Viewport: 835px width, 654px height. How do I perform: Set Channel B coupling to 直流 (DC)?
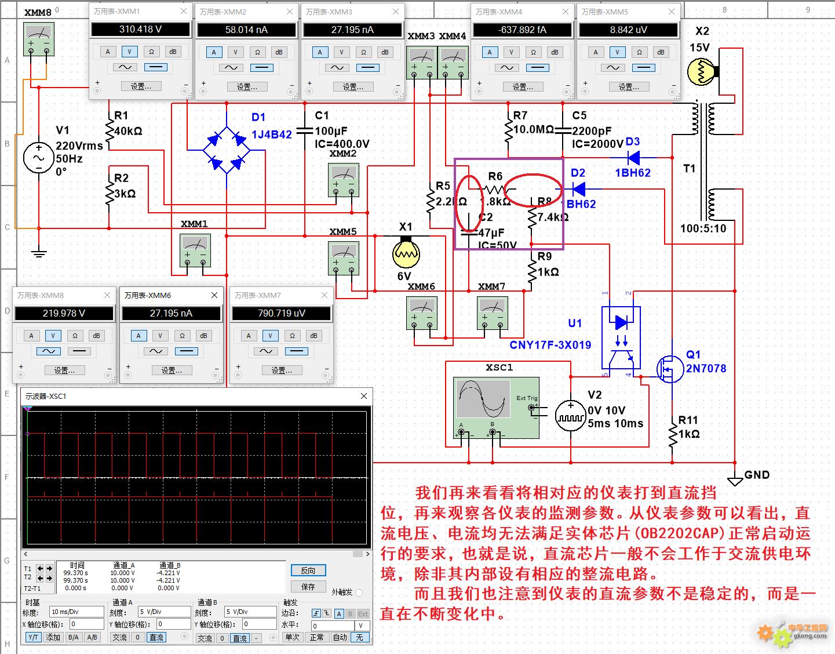point(240,638)
